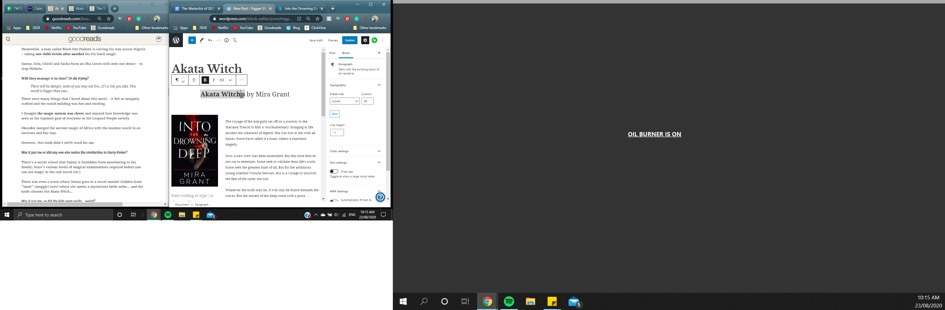Open the Preset size Custom dropdown
Image resolution: width=945 pixels, height=310 pixels.
click(x=345, y=101)
